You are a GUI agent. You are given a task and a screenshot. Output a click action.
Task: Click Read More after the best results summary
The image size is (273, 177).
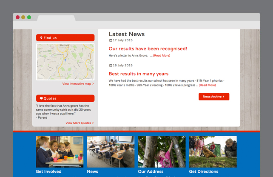coord(207,85)
